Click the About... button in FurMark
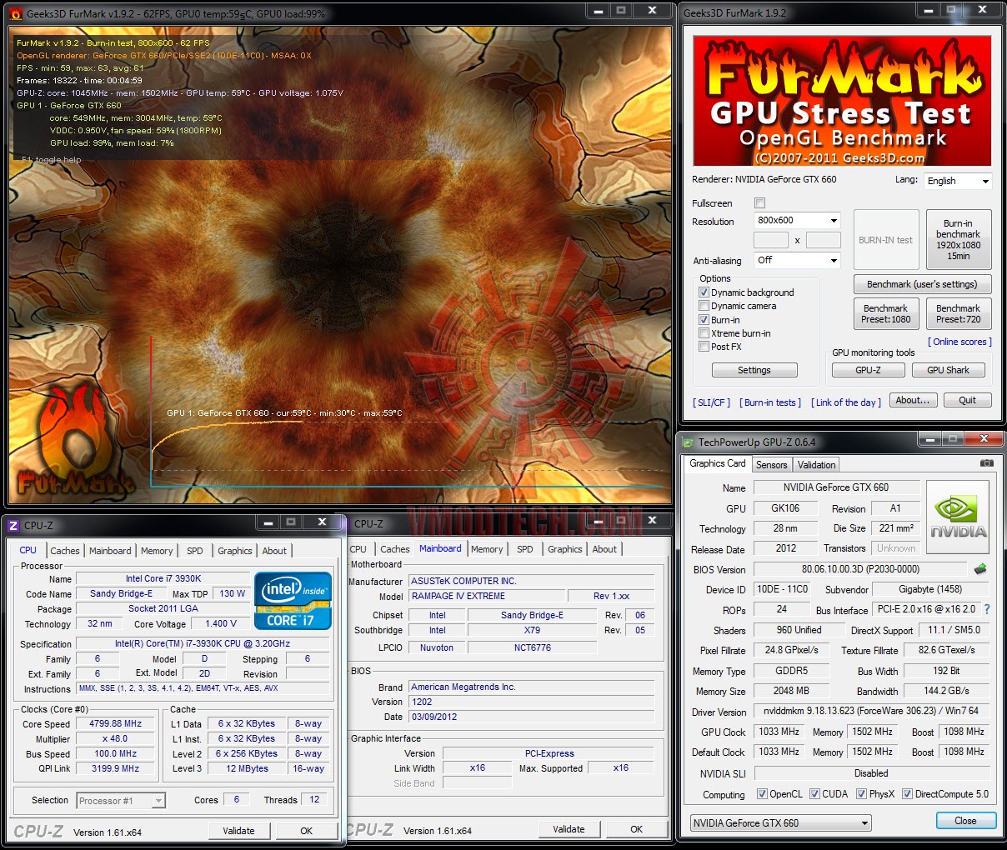1007x850 pixels. [912, 400]
